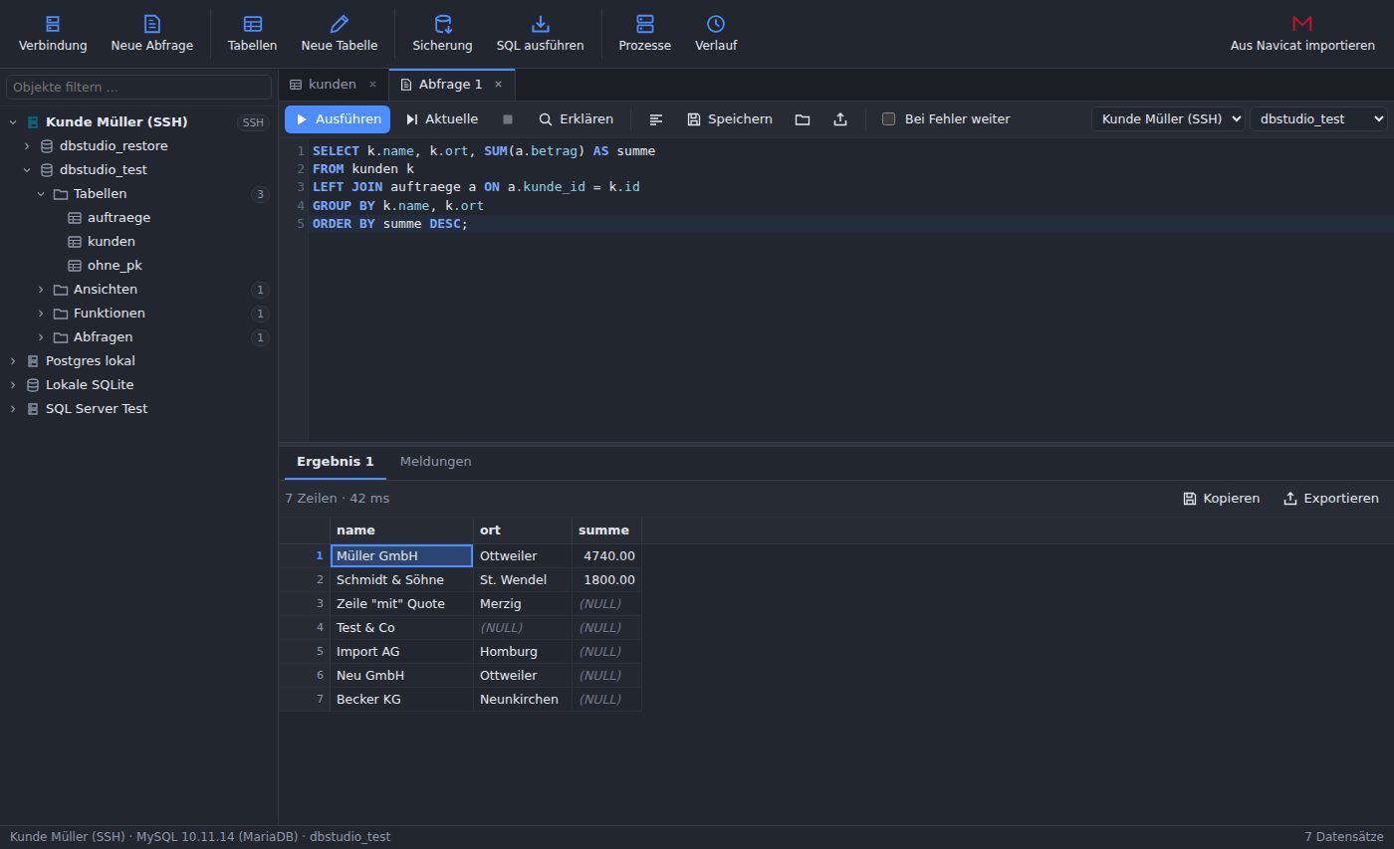Click the summe column header
The image size is (1394, 849).
coord(606,531)
